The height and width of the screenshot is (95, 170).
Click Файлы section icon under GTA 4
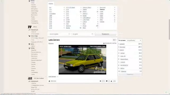click(x=29, y=48)
